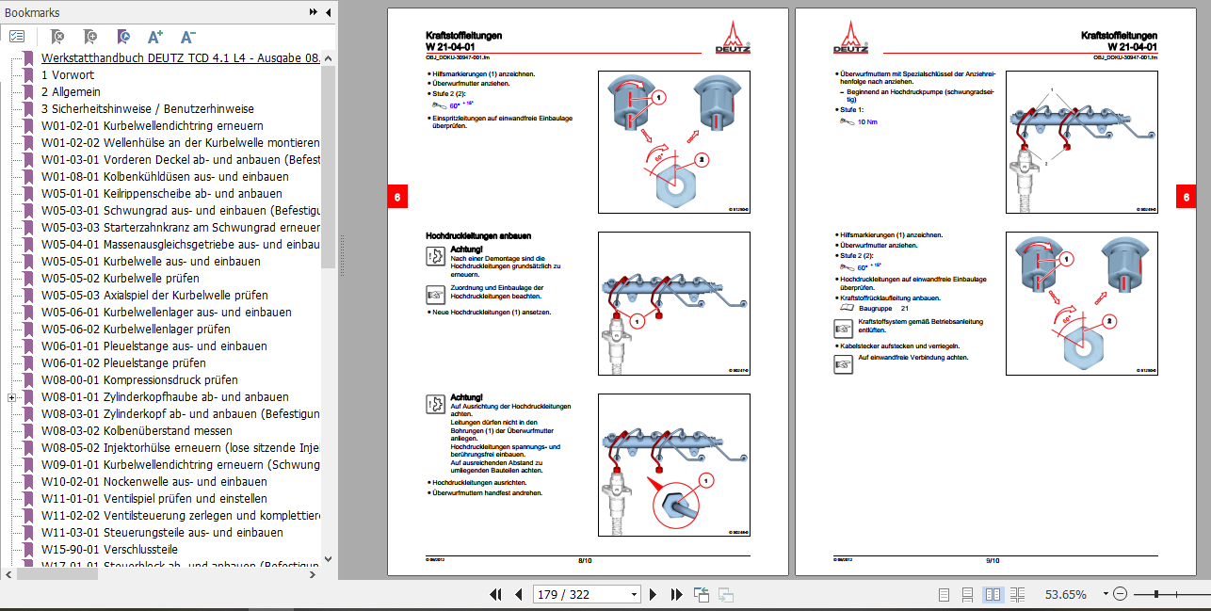Image resolution: width=1211 pixels, height=611 pixels.
Task: Go to the previous page
Action: tap(518, 594)
